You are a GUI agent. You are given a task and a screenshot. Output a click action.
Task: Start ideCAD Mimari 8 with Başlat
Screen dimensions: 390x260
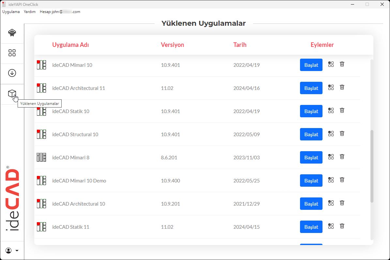[311, 157]
